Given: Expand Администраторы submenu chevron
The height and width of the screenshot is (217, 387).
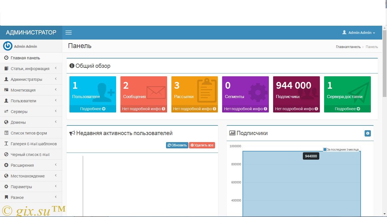Looking at the screenshot, I should (x=56, y=79).
